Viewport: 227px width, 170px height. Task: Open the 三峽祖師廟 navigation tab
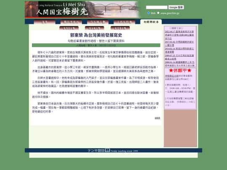pyautogui.click(x=124, y=22)
